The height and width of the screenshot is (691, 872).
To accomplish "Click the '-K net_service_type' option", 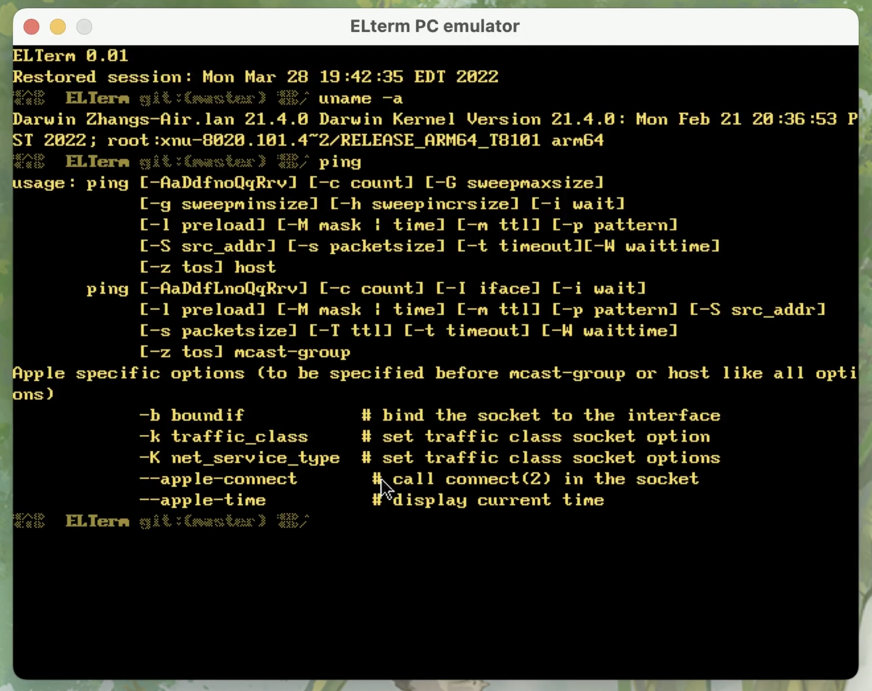I will click(240, 458).
